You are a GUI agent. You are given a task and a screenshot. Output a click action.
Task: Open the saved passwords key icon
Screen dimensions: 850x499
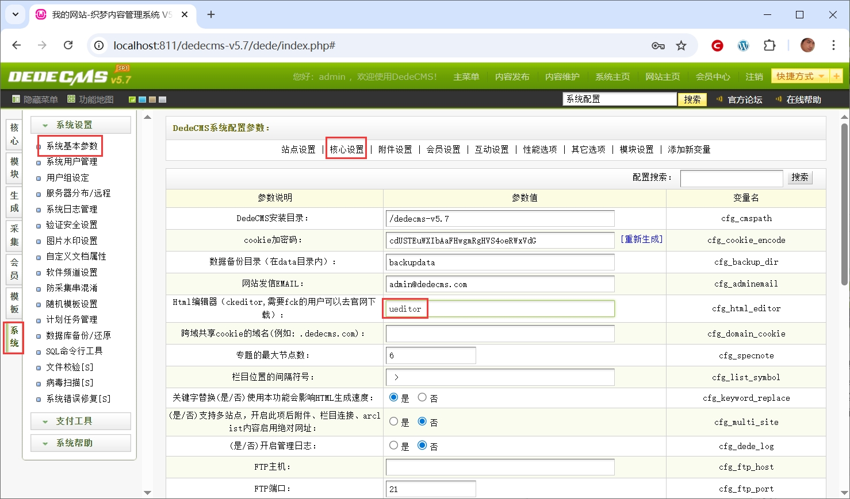point(658,45)
